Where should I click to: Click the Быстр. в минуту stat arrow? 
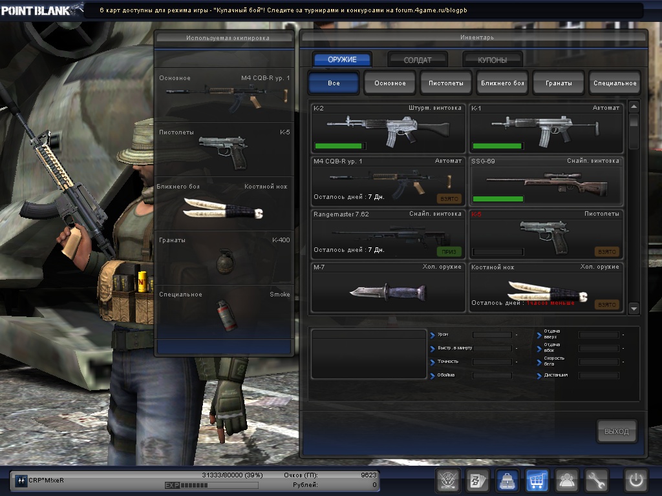(432, 349)
